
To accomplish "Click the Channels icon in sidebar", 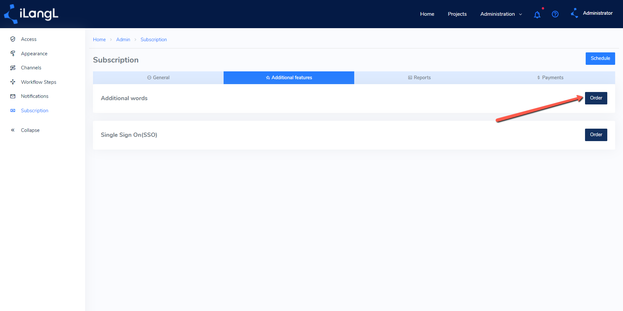I will coord(13,68).
